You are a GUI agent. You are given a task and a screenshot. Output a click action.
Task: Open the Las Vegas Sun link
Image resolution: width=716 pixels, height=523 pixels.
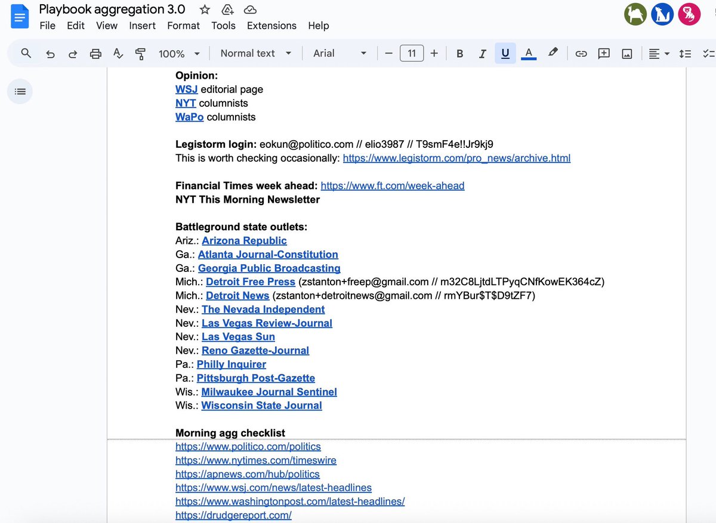238,336
